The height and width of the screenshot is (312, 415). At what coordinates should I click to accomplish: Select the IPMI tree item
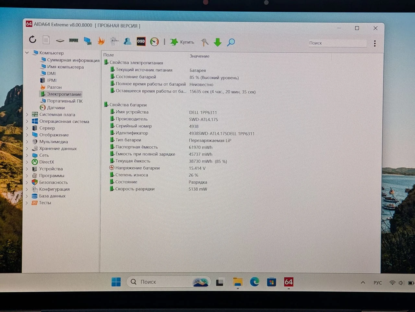pyautogui.click(x=52, y=80)
